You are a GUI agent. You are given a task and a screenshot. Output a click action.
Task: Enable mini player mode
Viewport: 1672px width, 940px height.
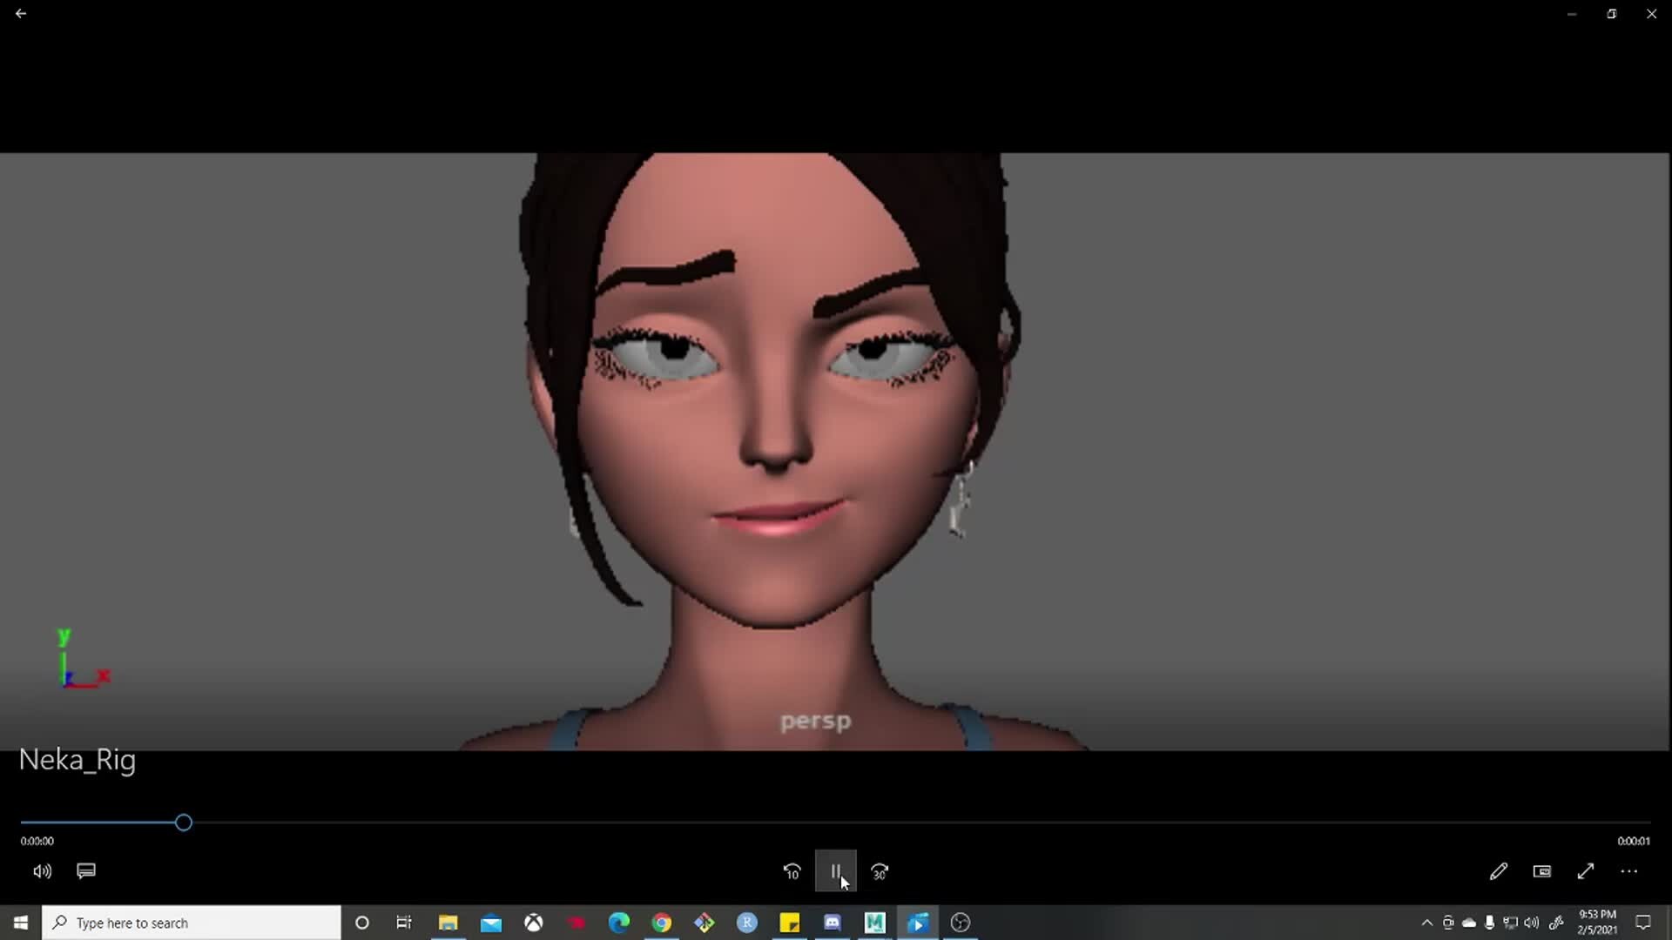pyautogui.click(x=1541, y=870)
